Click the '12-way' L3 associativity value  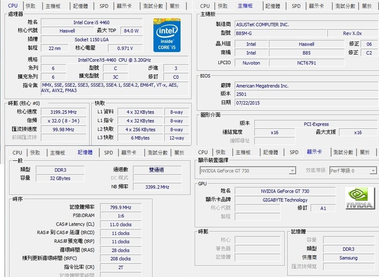click(176, 138)
